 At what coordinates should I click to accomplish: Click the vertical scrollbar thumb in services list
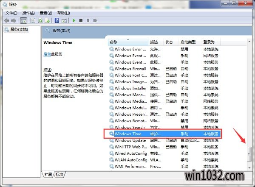tap(249, 154)
